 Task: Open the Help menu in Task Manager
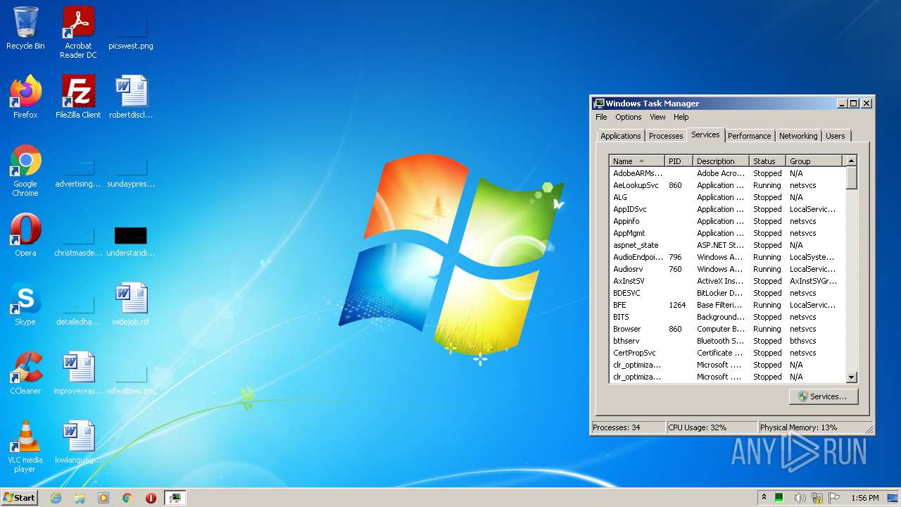pos(681,117)
